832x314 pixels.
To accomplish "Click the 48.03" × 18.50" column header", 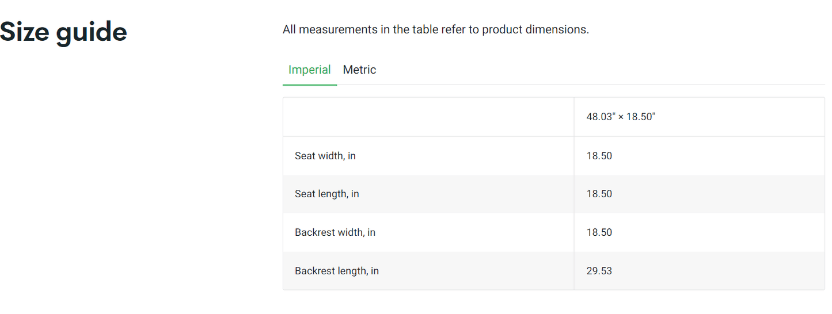I will (x=621, y=117).
